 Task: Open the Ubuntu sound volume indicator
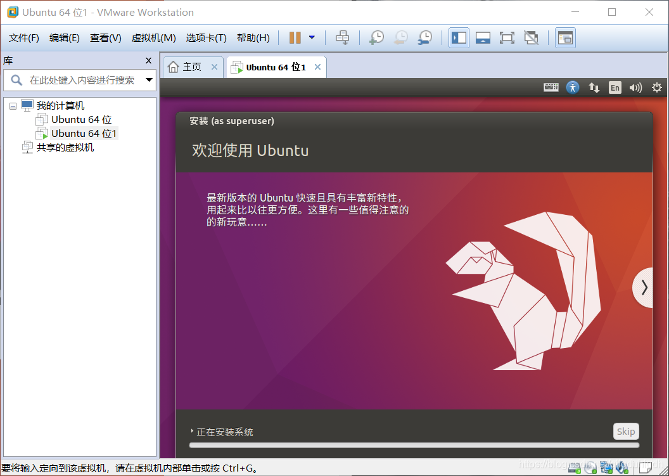(x=635, y=87)
